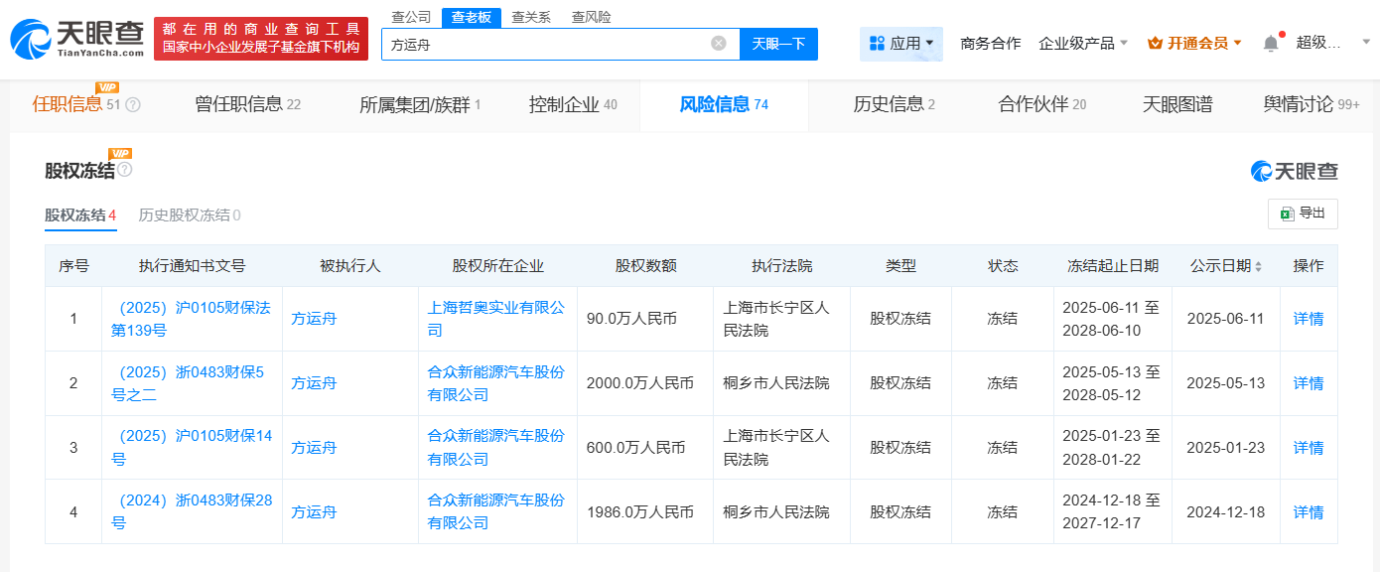Open 详情 for the 2000.0万人民币 row

(1308, 383)
